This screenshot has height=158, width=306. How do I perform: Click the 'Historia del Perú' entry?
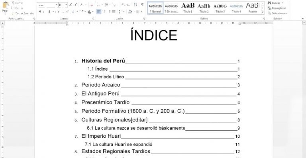pyautogui.click(x=103, y=61)
